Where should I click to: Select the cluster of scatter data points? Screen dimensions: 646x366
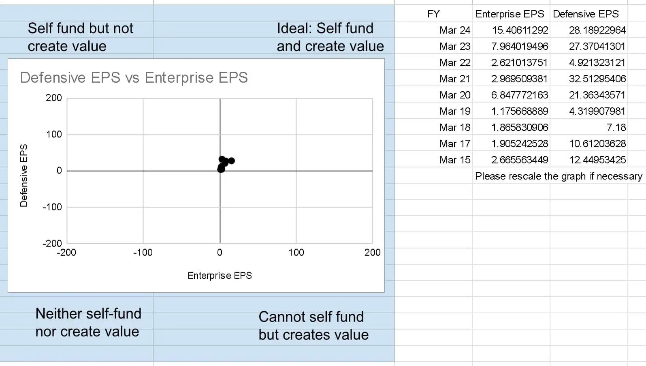(225, 164)
